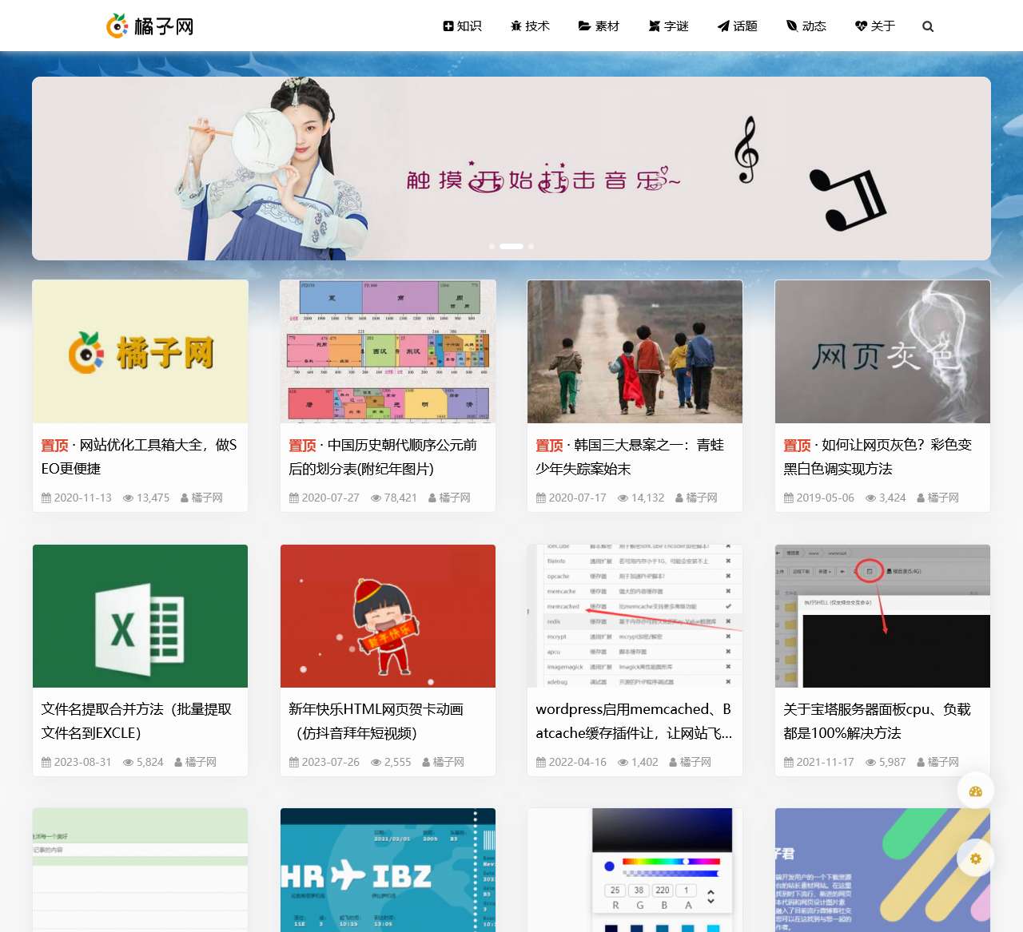The width and height of the screenshot is (1023, 932).
Task: Click eye icon beside 1,402 views
Action: (623, 762)
